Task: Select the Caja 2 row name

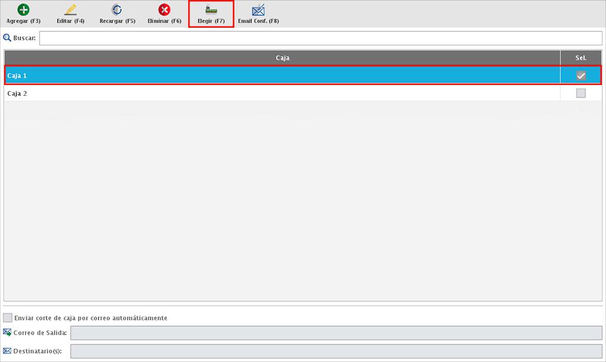Action: (x=17, y=93)
